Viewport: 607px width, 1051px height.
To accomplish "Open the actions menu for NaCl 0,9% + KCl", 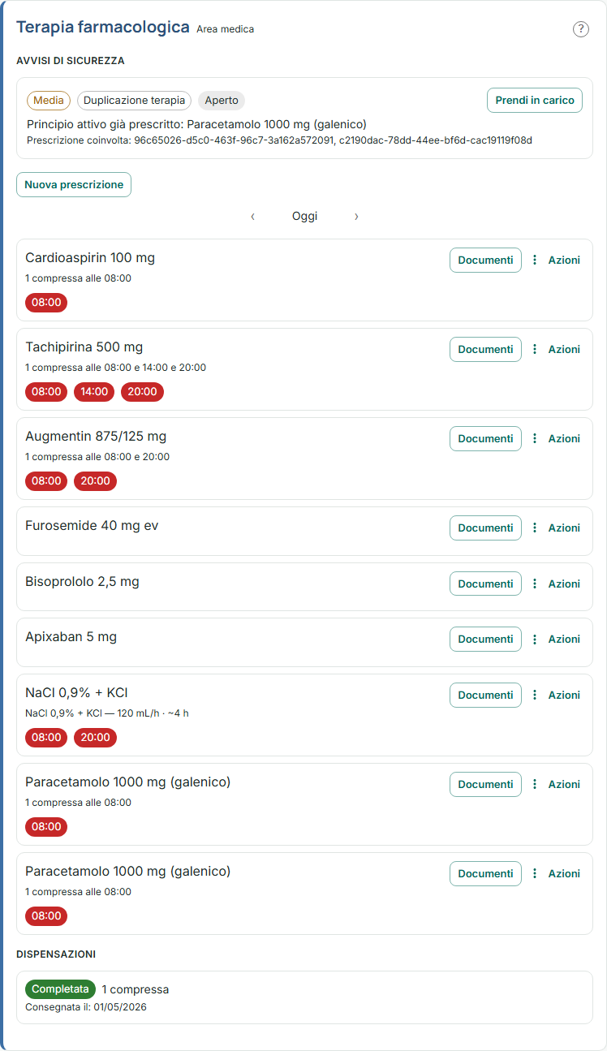I will (556, 695).
